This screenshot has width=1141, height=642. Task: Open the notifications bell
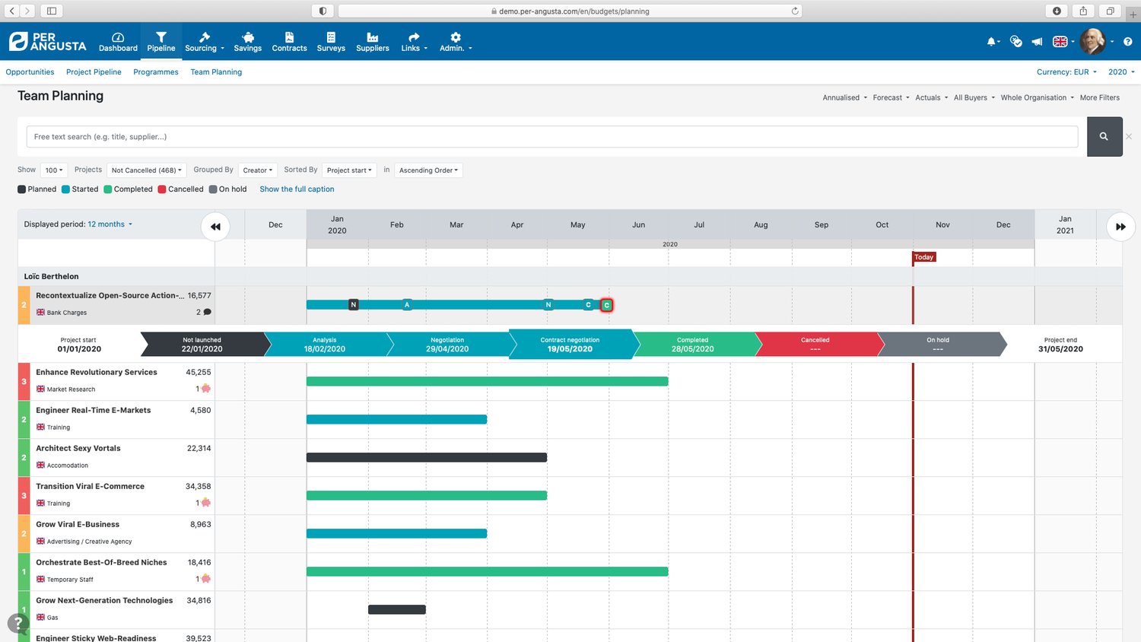click(x=990, y=42)
